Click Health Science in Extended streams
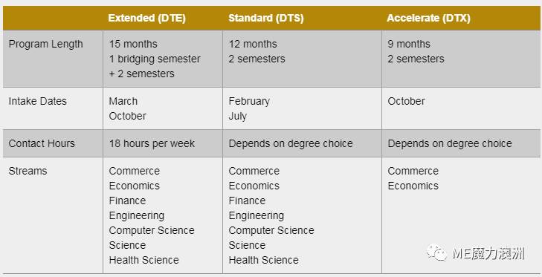 [x=143, y=260]
